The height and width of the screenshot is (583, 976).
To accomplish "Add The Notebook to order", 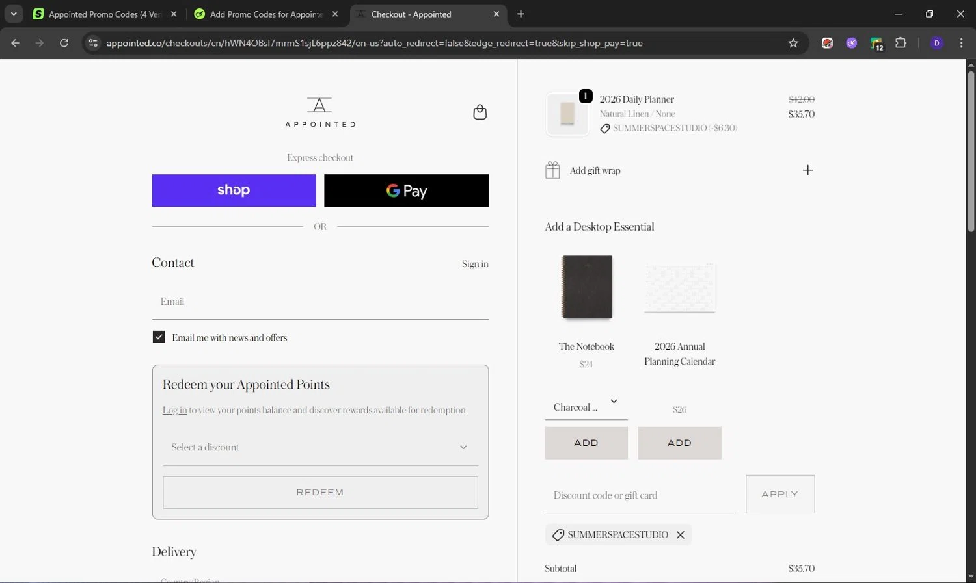I will point(586,443).
